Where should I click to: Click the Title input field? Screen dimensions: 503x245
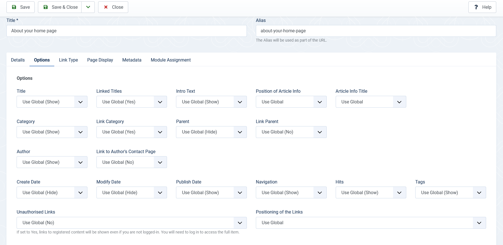pyautogui.click(x=127, y=31)
